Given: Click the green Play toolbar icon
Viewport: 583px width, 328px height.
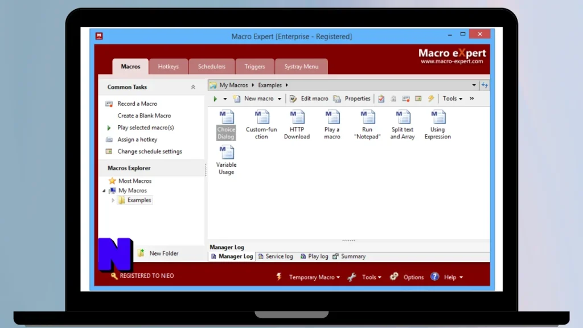Looking at the screenshot, I should click(x=215, y=99).
